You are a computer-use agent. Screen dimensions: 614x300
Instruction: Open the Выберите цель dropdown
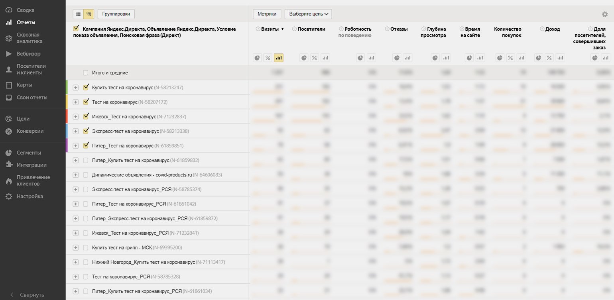pyautogui.click(x=308, y=14)
